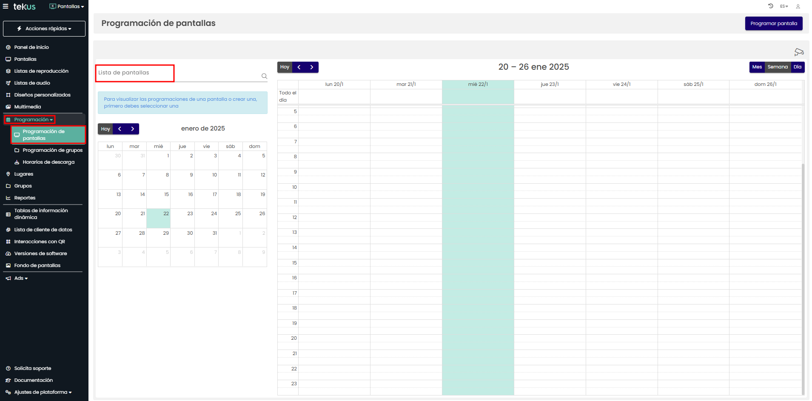The width and height of the screenshot is (812, 401).
Task: Open the user profile icon
Action: (x=798, y=6)
